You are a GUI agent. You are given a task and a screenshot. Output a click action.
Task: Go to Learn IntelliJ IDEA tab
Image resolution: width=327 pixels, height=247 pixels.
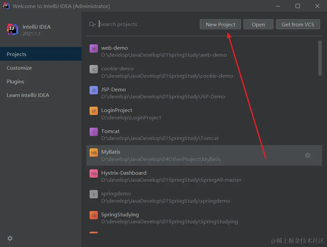pyautogui.click(x=41, y=95)
